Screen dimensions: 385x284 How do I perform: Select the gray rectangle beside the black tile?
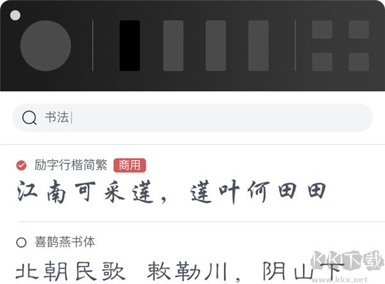click(x=173, y=46)
